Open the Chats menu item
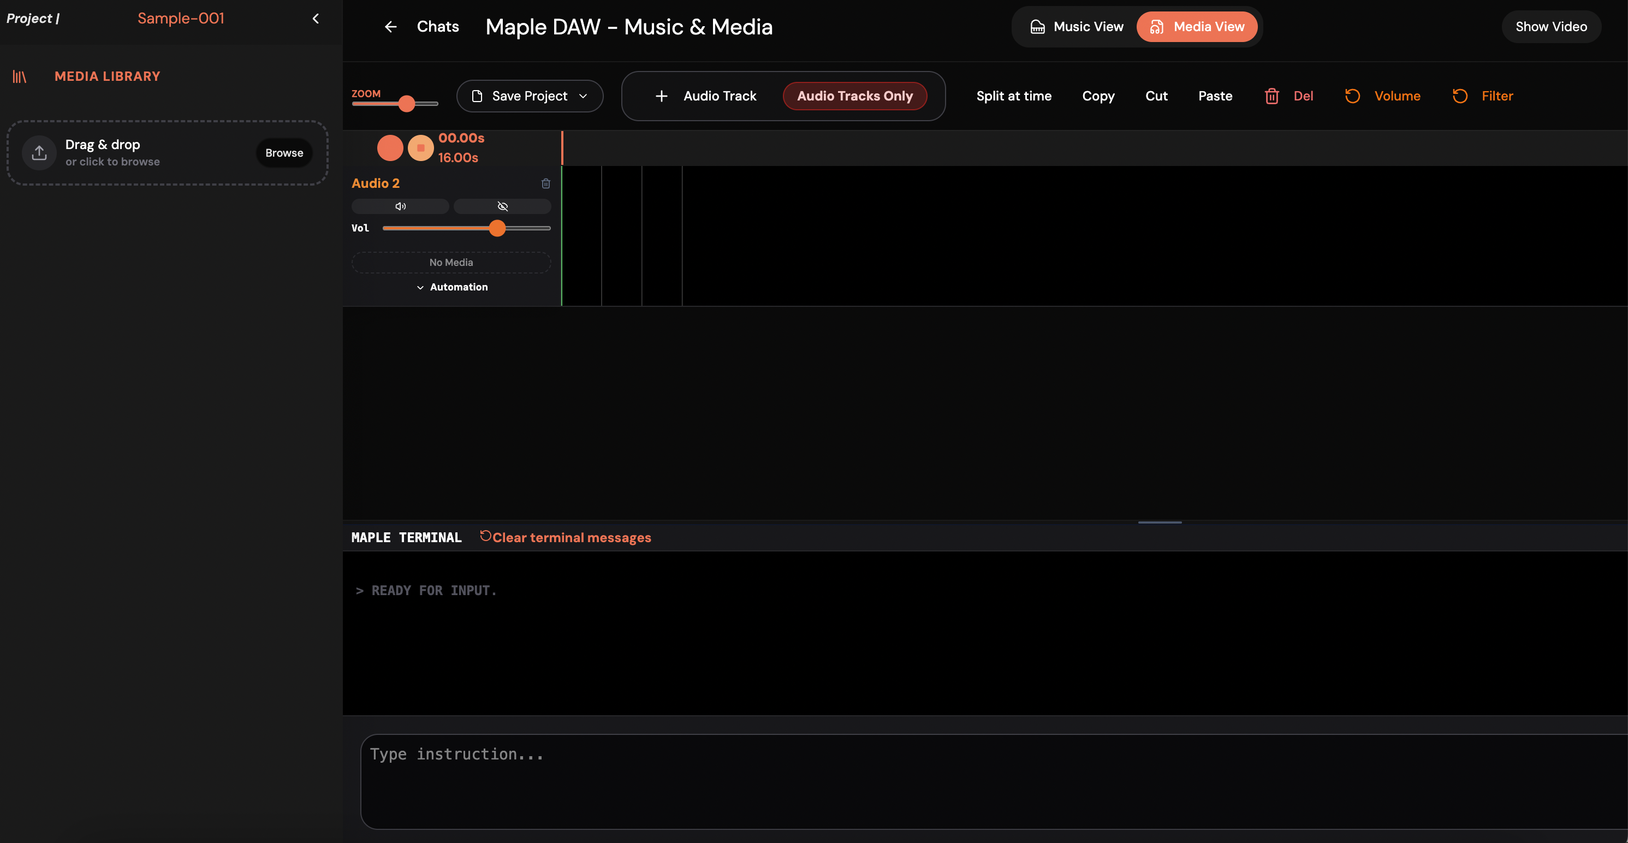The width and height of the screenshot is (1628, 843). pos(437,27)
